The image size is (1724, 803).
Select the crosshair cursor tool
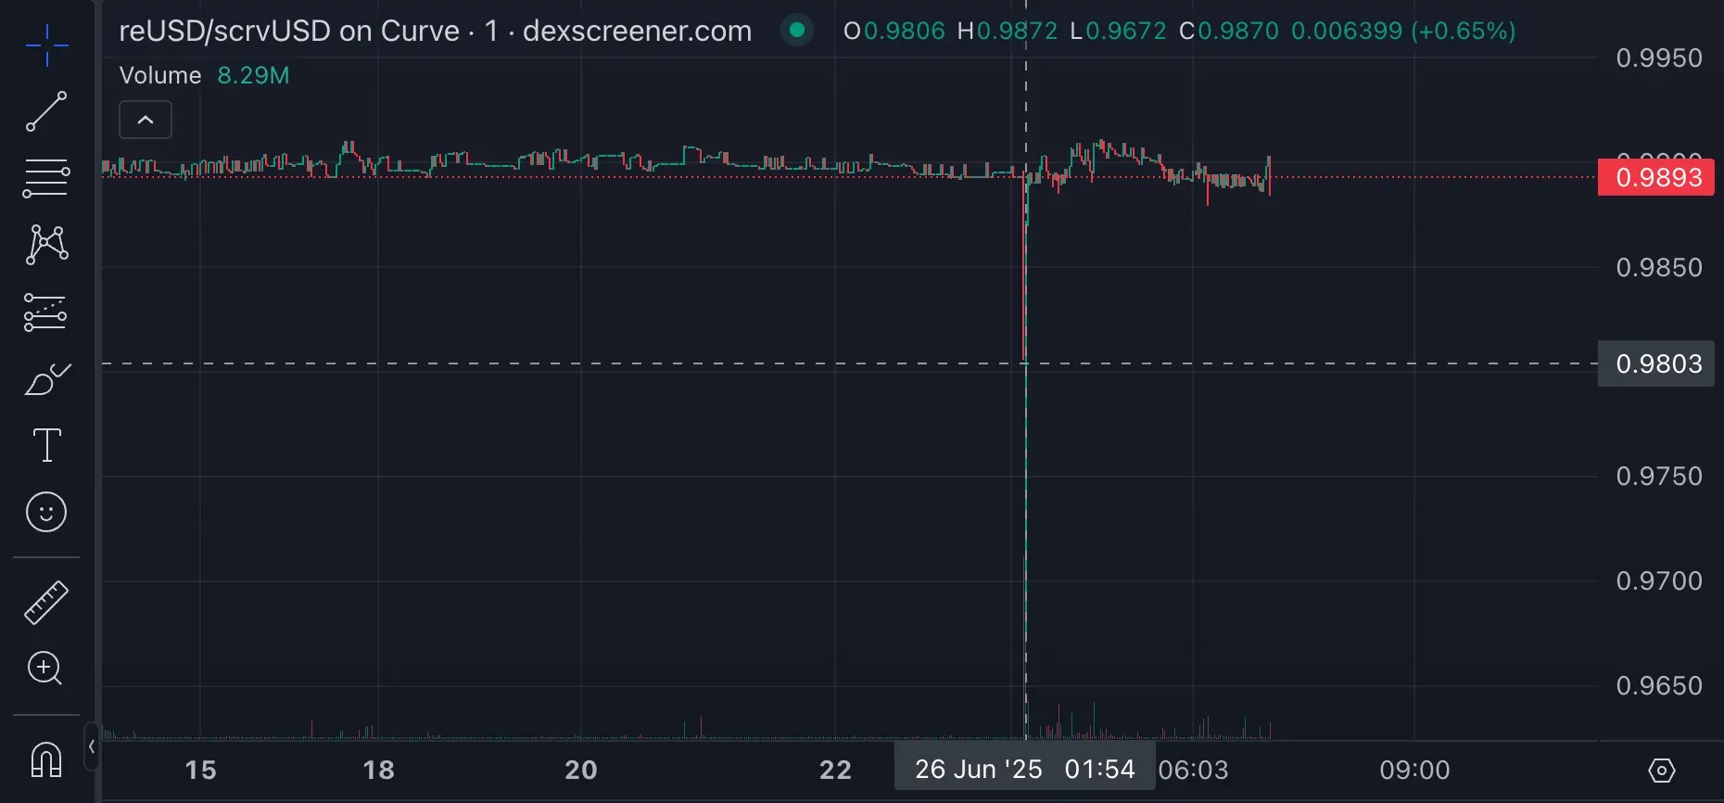point(46,45)
